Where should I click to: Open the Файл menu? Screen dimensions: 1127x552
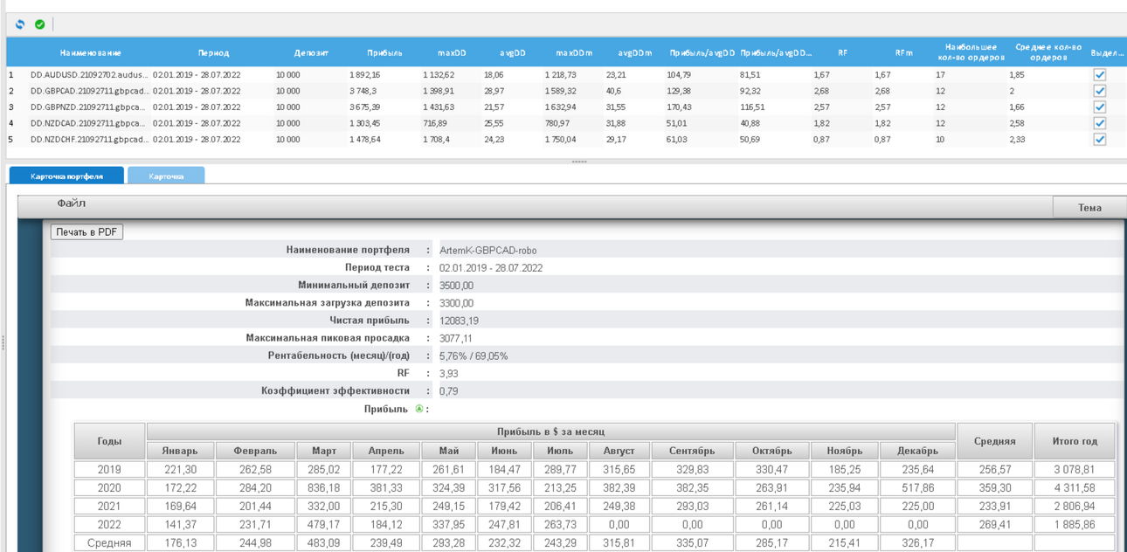click(x=72, y=204)
